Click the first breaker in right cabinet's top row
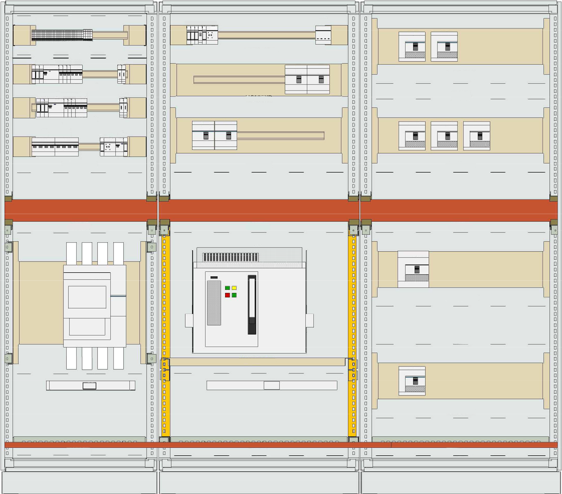Viewport: 562px width, 494px height. click(412, 47)
